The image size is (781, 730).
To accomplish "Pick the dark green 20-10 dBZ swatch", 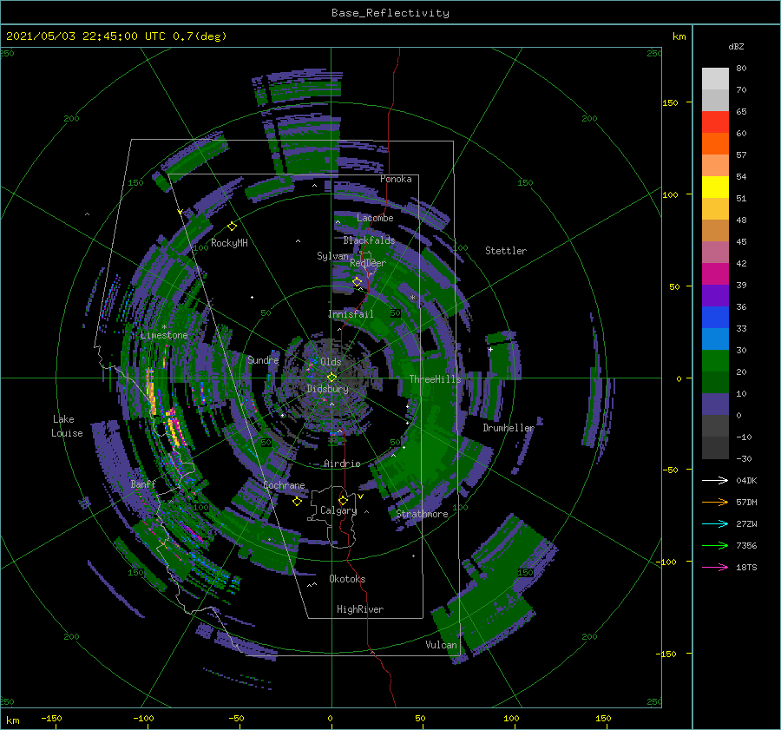I will (715, 382).
